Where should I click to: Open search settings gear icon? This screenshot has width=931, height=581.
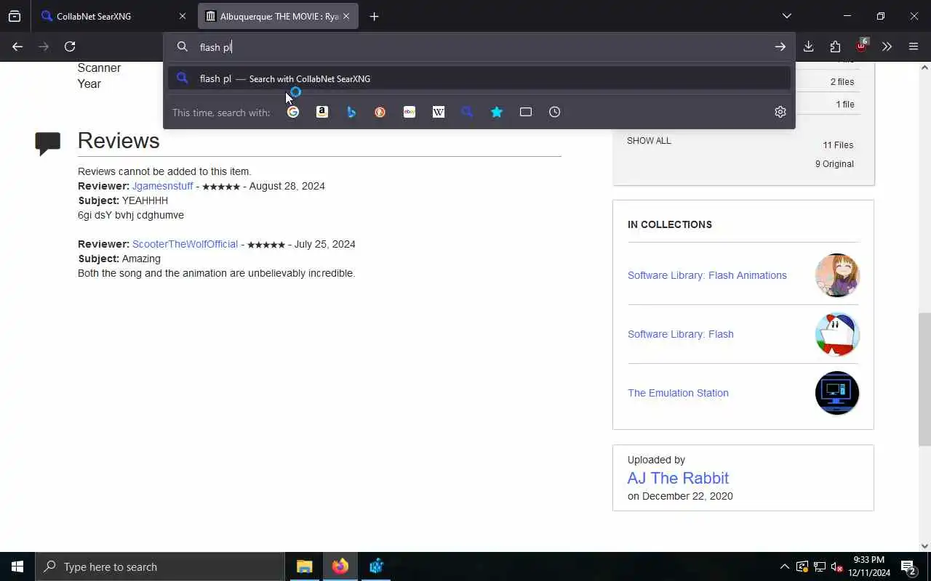pos(780,112)
